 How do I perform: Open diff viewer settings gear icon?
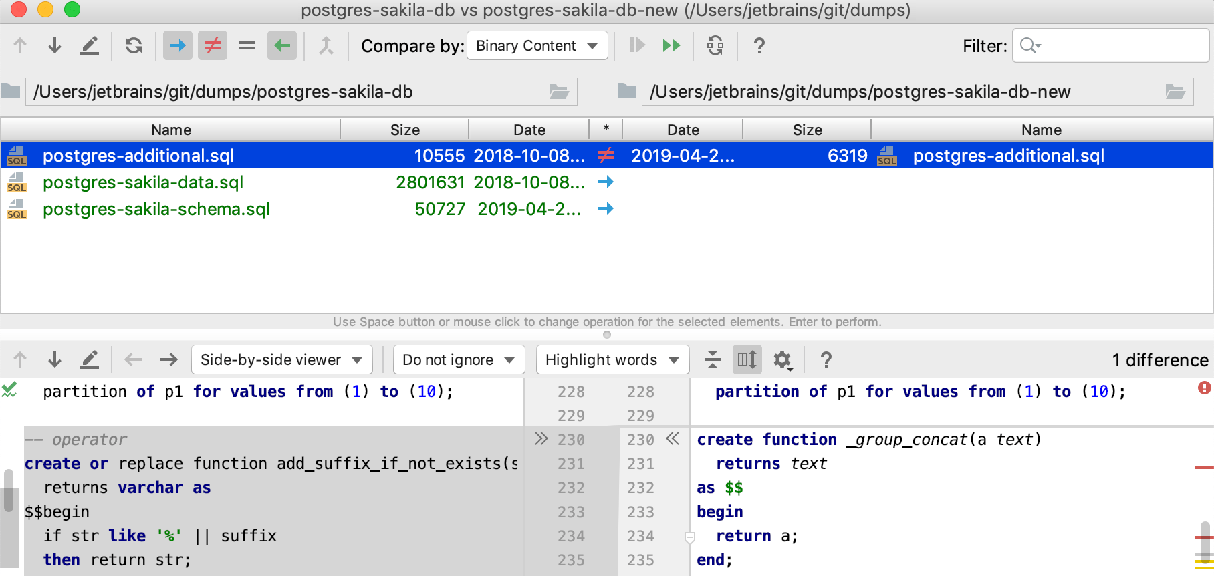pyautogui.click(x=783, y=360)
